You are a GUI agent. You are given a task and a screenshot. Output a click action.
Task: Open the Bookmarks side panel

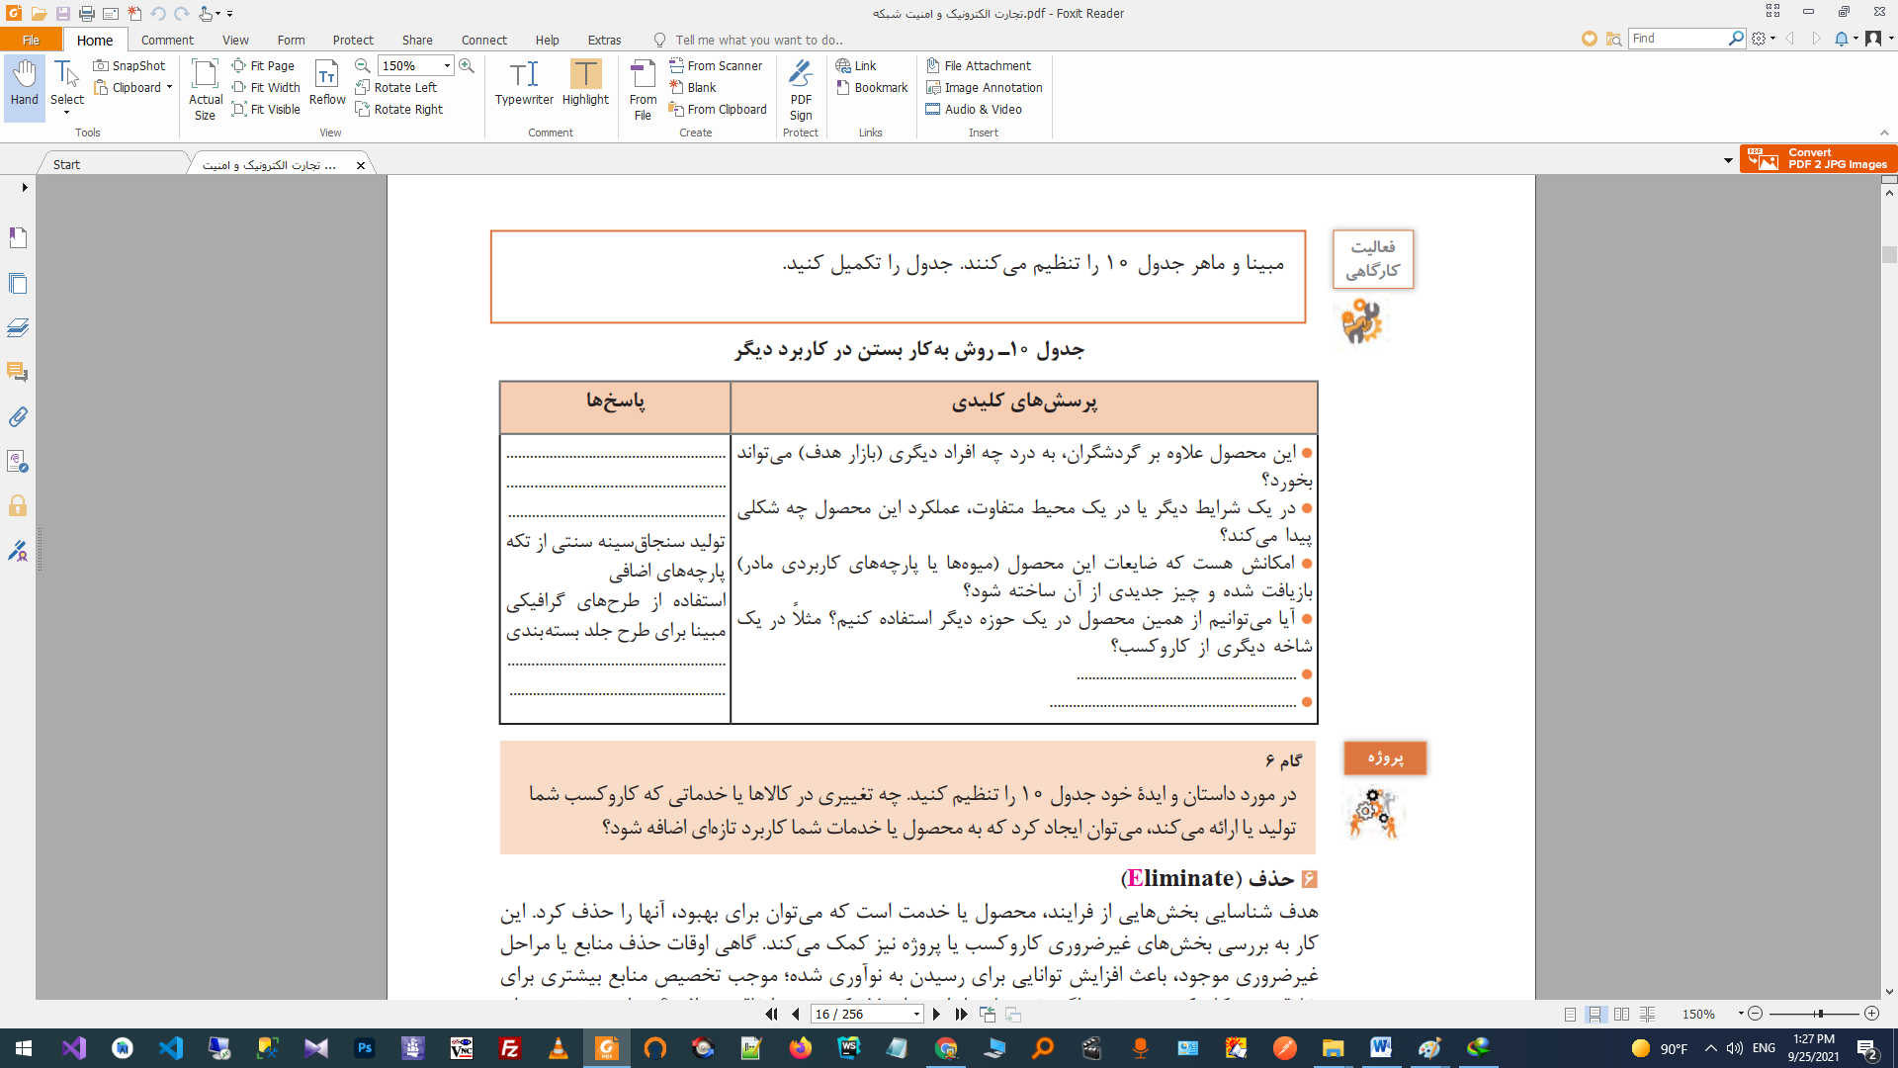18,237
